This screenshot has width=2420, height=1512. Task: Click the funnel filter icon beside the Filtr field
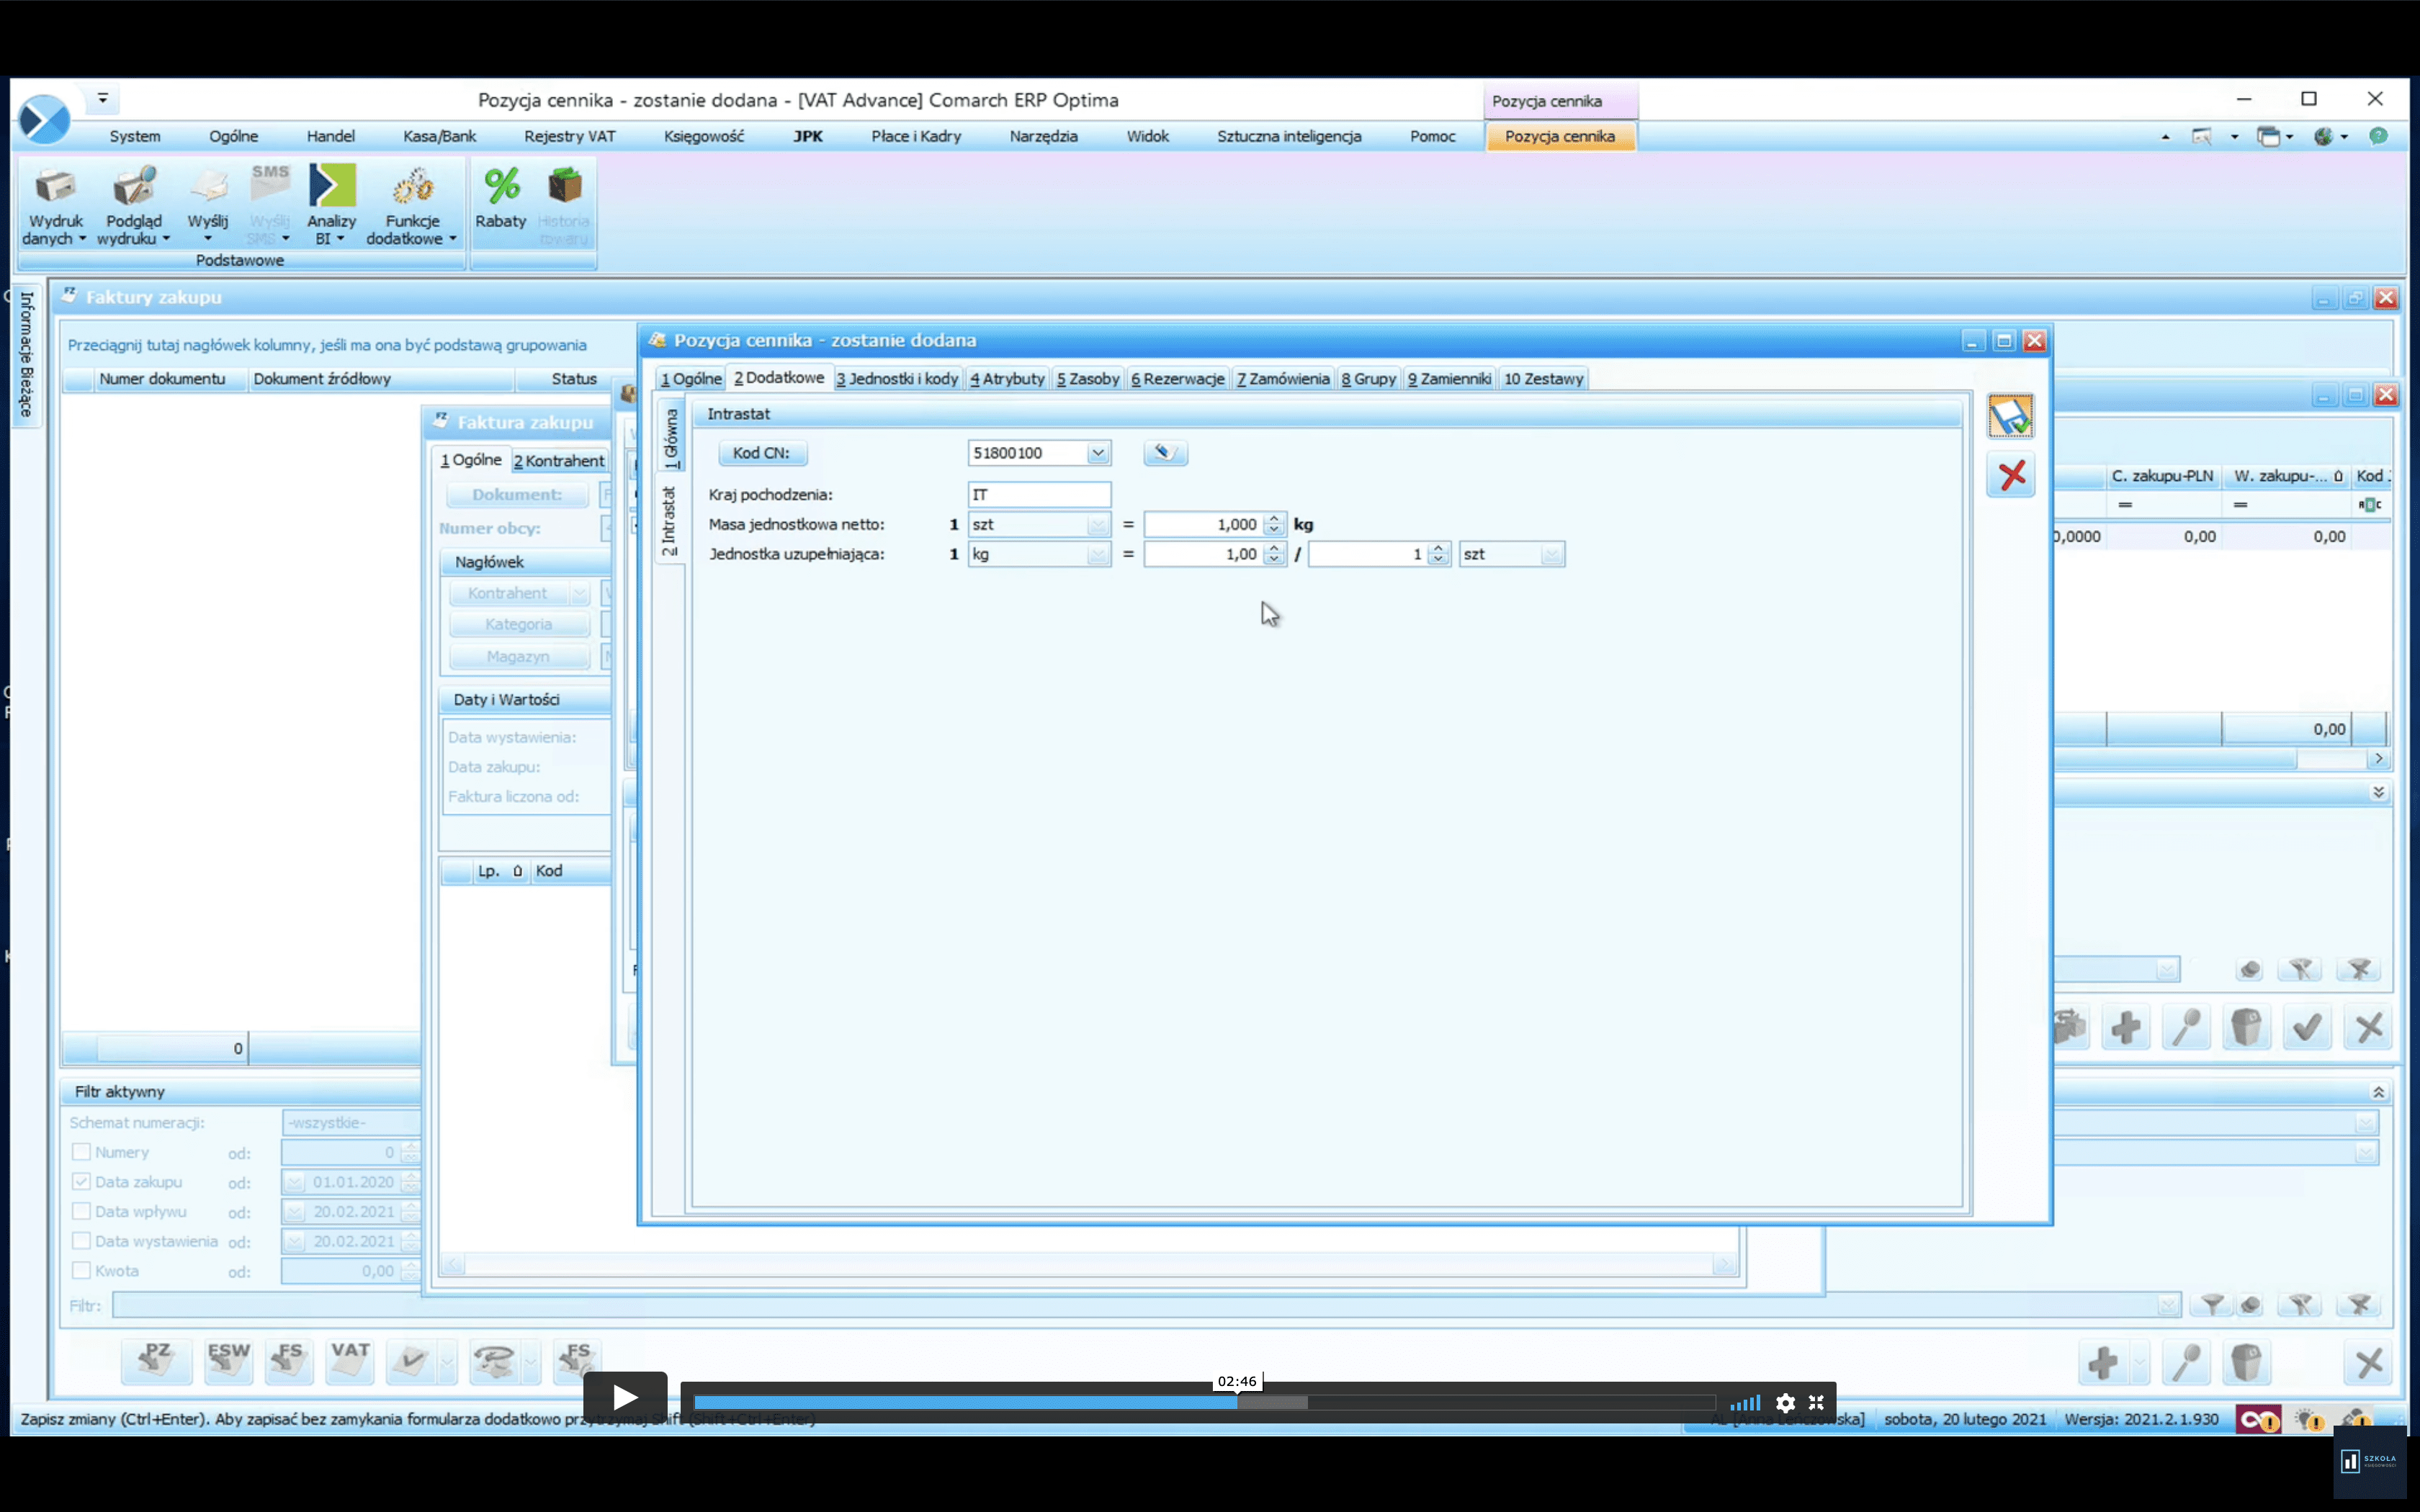[x=2213, y=1305]
